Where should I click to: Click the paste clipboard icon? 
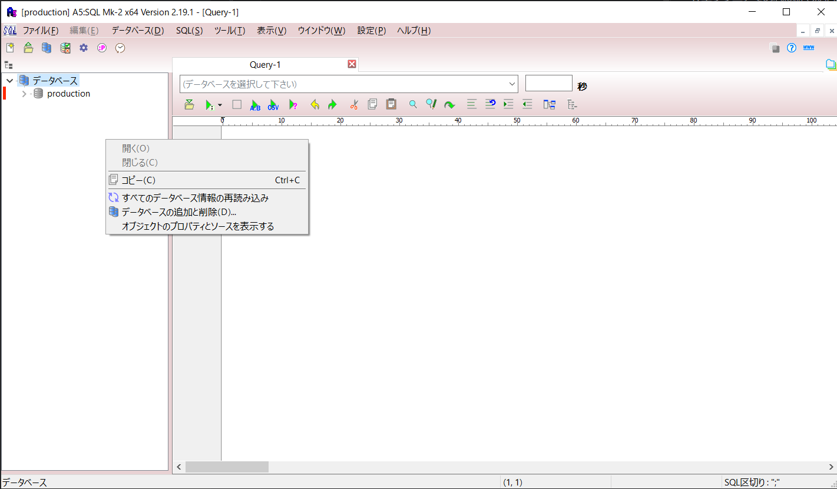tap(391, 104)
